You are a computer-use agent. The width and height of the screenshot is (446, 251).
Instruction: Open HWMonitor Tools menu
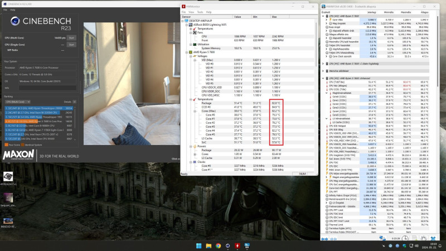(200, 12)
